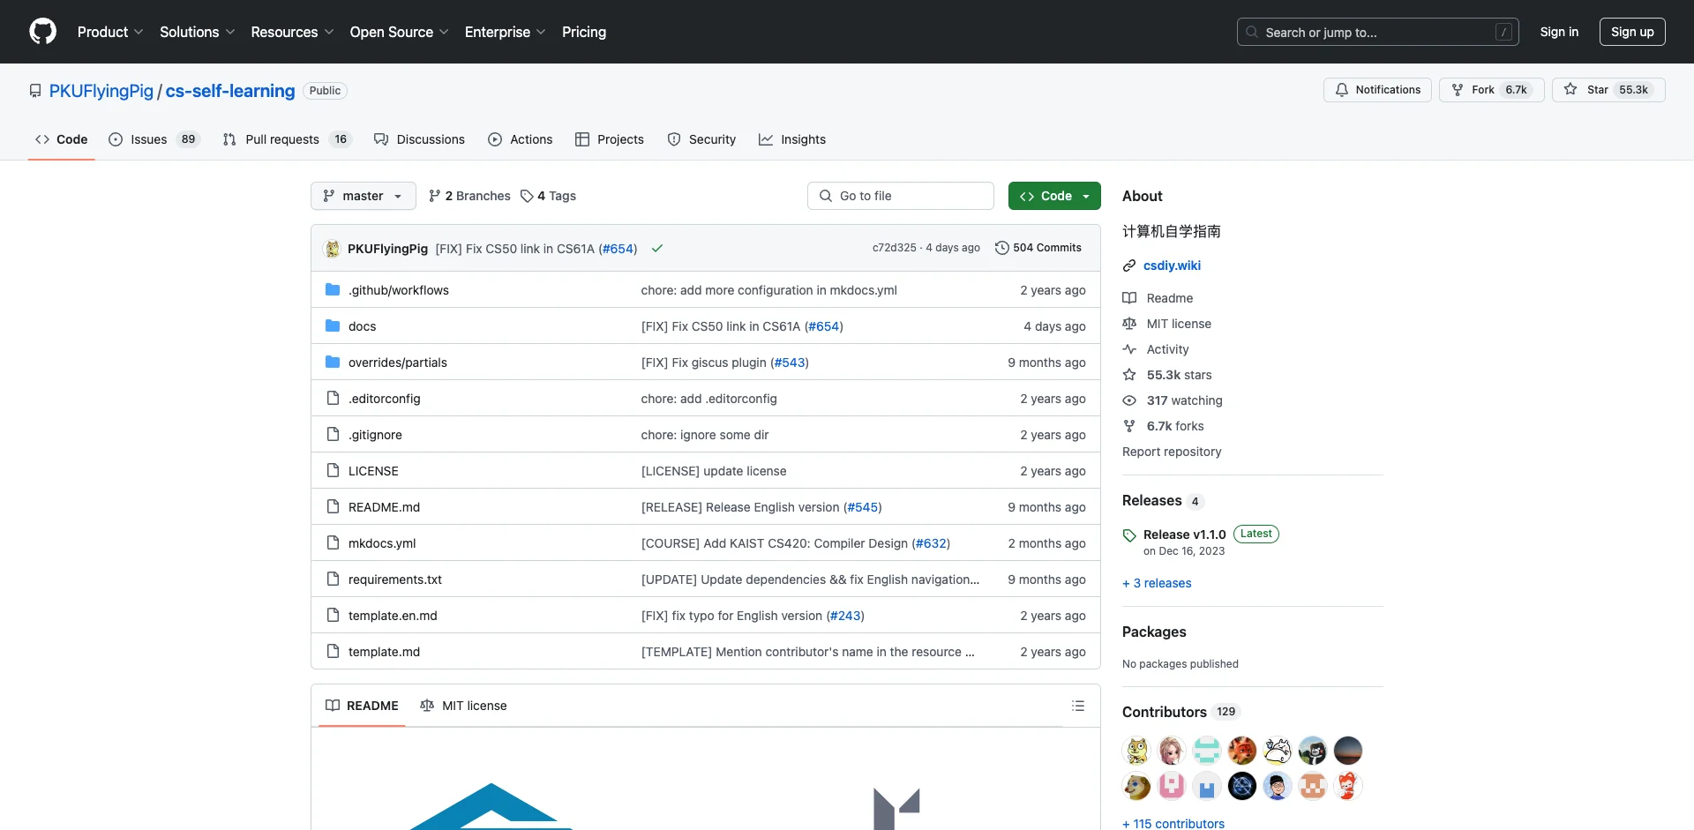Switch to the Pull requests tab
1694x830 pixels.
(x=288, y=139)
